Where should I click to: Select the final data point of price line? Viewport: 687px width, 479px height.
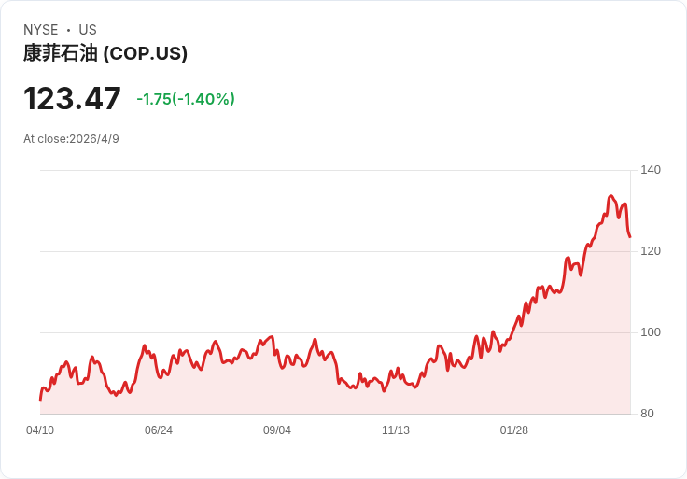[x=630, y=236]
